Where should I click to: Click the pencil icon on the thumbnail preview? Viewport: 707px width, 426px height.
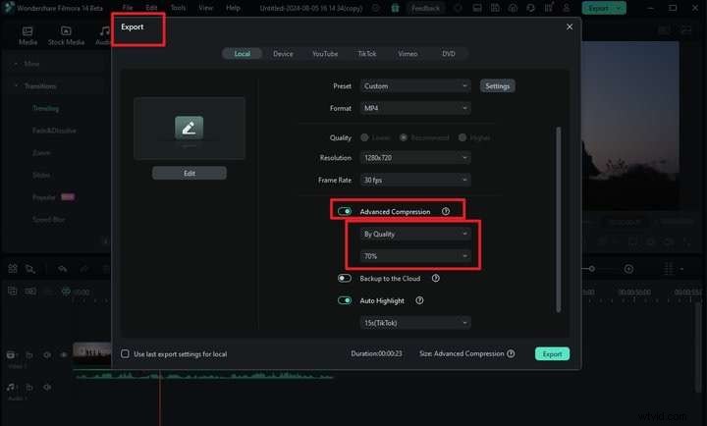[189, 127]
